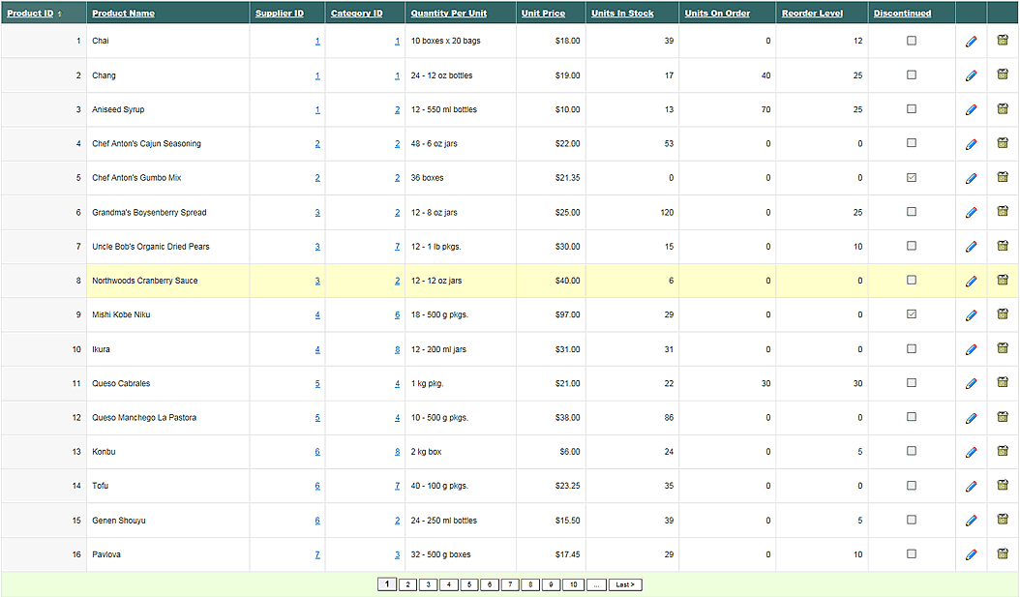Edit the Aniseed Syrup product row
The image size is (1020, 597).
[x=971, y=110]
